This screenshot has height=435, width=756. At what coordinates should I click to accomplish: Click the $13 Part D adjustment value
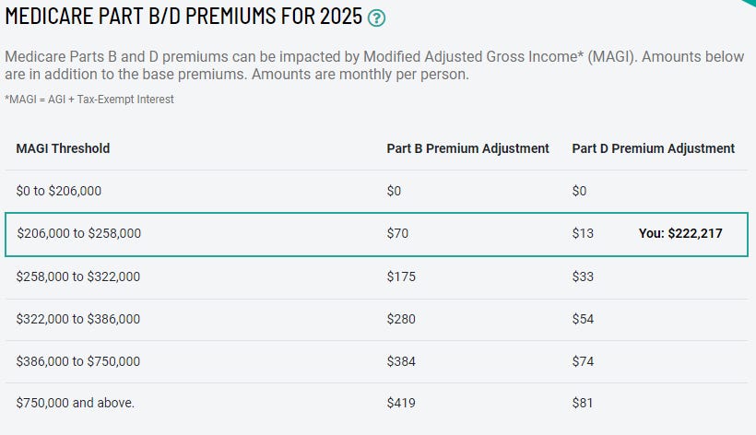583,234
